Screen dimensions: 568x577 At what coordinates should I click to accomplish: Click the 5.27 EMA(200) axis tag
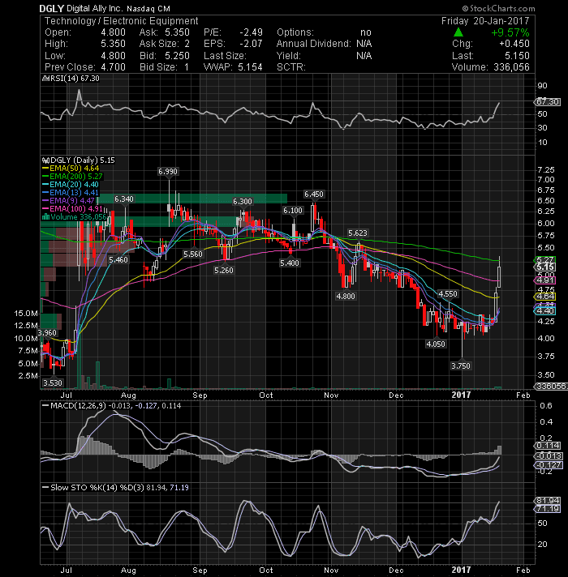[545, 260]
